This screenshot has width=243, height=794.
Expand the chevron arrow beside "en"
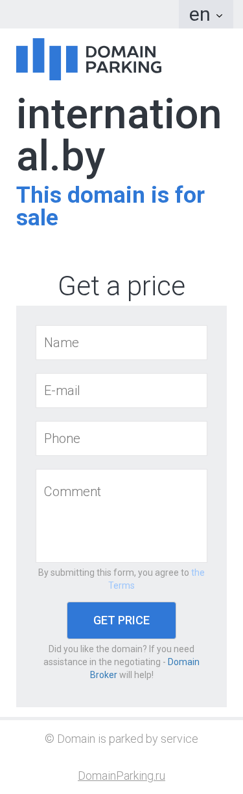(219, 16)
